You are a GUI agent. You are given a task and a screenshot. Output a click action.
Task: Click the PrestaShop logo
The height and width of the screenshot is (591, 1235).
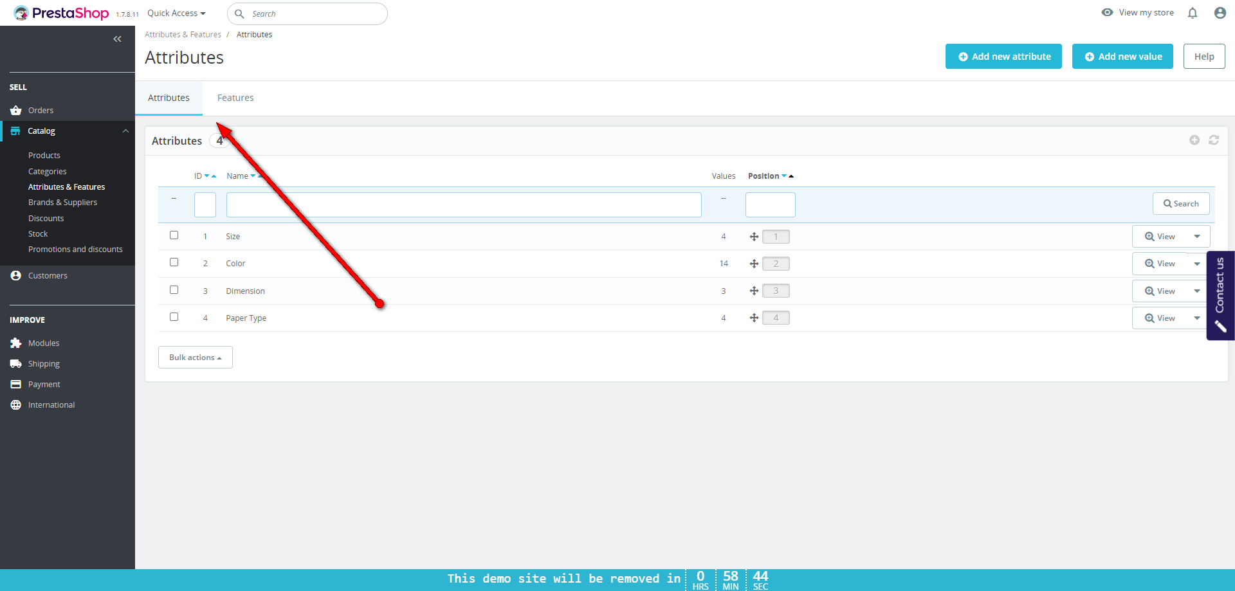(61, 13)
